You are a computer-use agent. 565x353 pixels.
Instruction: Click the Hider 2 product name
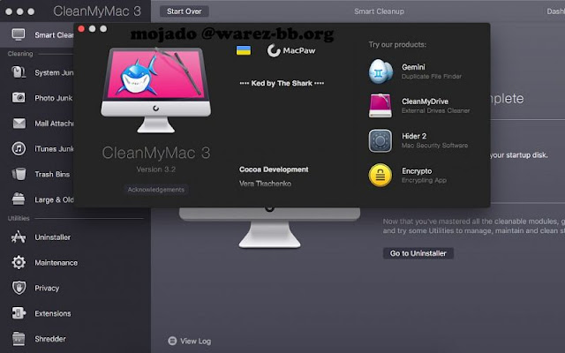point(414,136)
